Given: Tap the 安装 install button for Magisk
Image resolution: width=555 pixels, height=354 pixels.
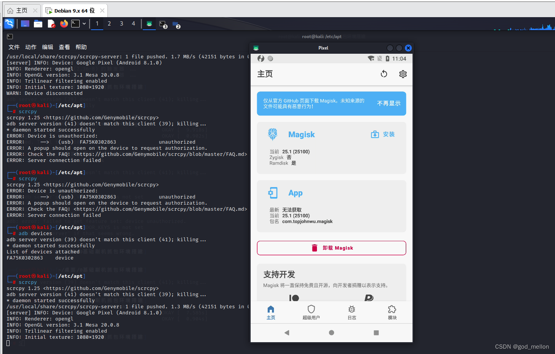Looking at the screenshot, I should tap(383, 134).
